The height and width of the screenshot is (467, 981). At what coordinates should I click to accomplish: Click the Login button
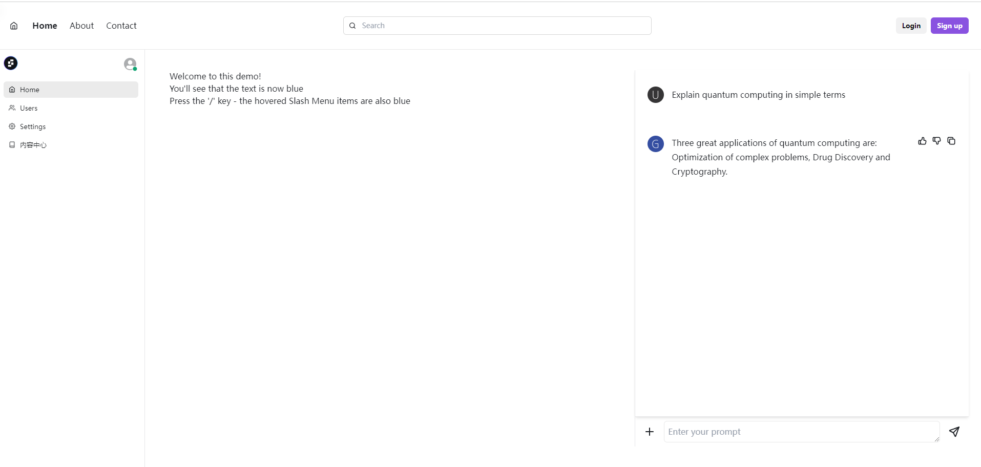pos(911,26)
